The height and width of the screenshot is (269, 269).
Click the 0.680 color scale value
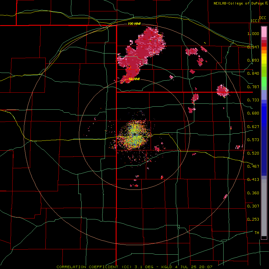253,113
